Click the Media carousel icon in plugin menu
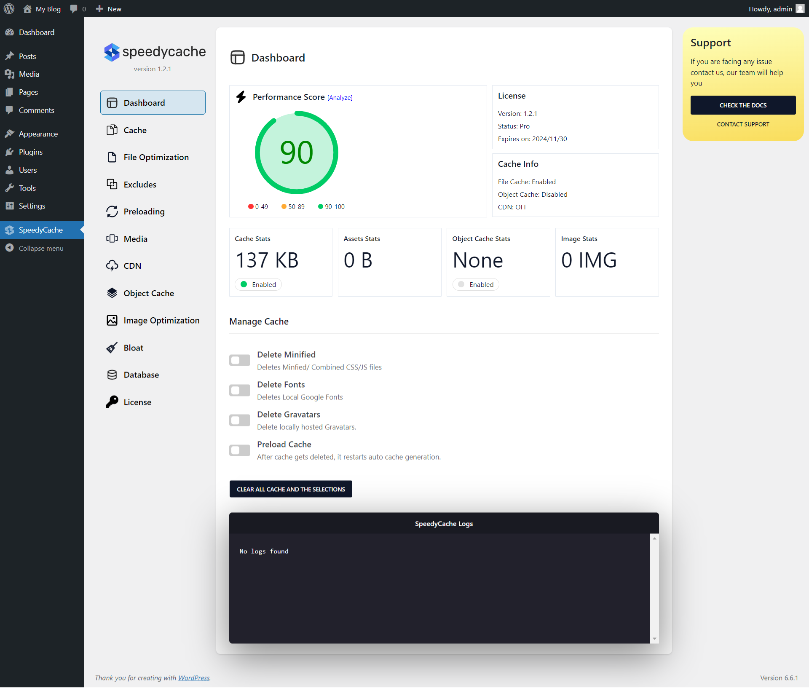The height and width of the screenshot is (688, 809). 112,239
